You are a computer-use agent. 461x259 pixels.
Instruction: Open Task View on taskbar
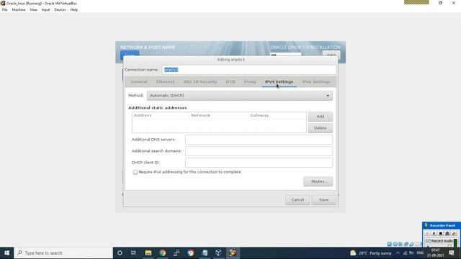coord(133,253)
